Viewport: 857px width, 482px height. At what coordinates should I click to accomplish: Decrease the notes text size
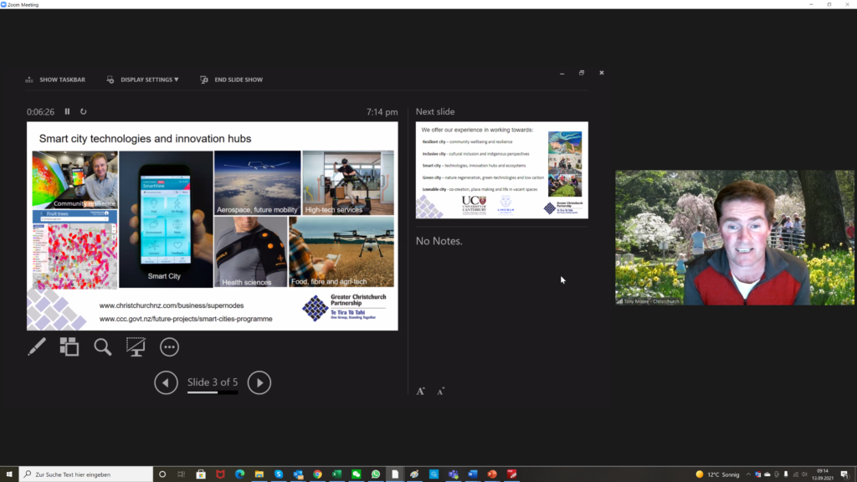(x=440, y=391)
